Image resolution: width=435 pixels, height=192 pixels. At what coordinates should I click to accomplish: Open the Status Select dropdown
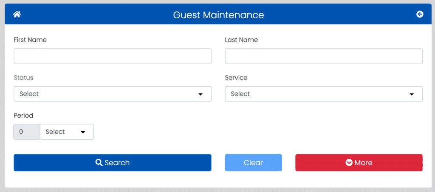(x=112, y=94)
